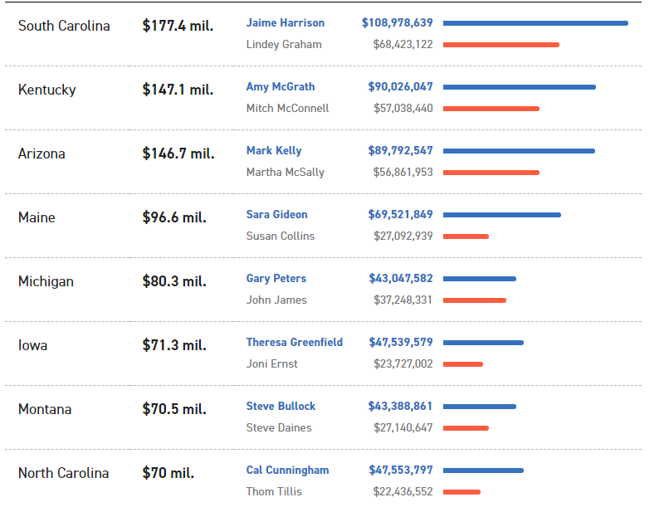The width and height of the screenshot is (669, 512).
Task: Click the South Carolina state label
Action: pyautogui.click(x=64, y=26)
